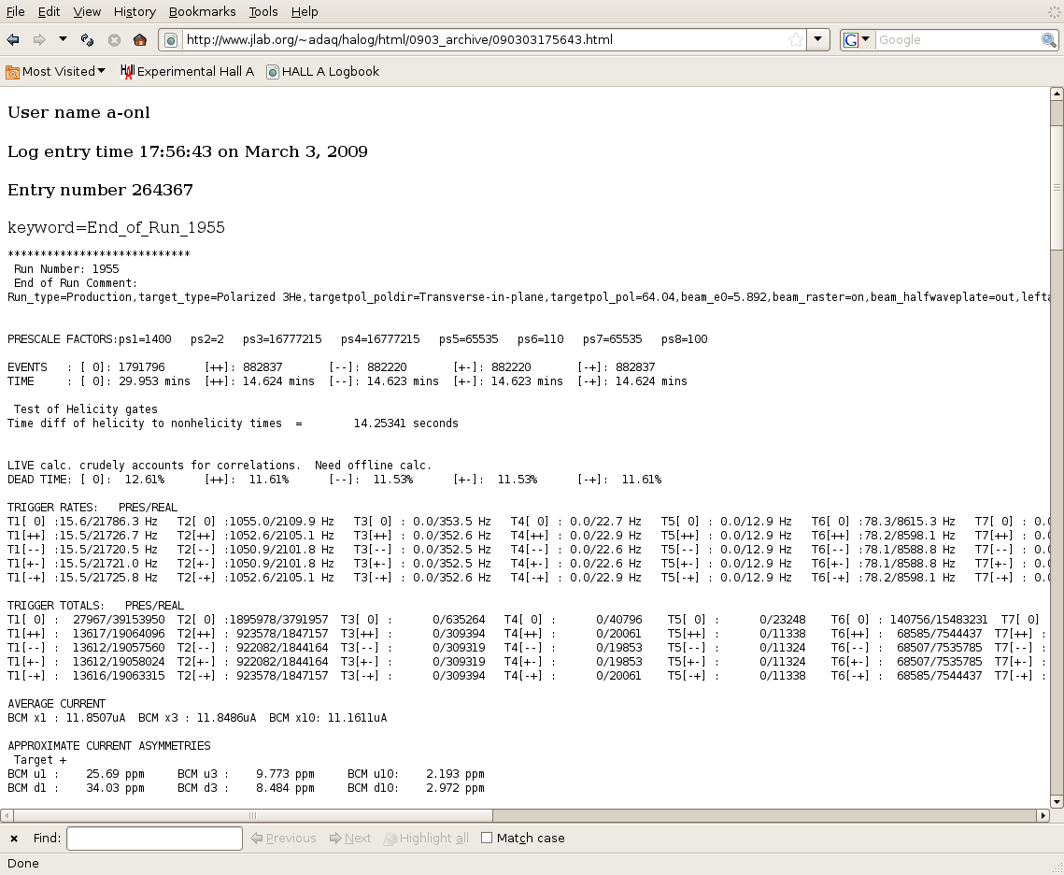1064x875 pixels.
Task: Open the URL bar history dropdown
Action: [x=817, y=39]
